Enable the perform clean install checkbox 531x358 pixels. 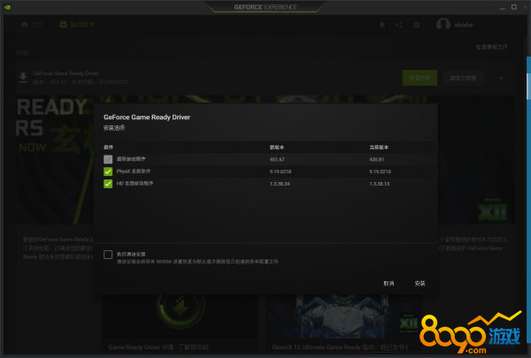click(108, 255)
